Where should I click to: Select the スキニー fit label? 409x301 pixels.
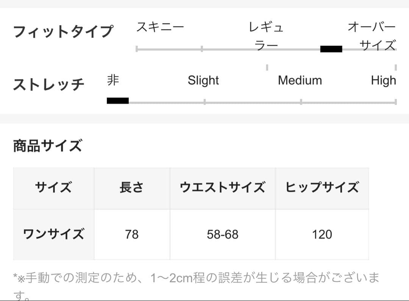coord(160,27)
